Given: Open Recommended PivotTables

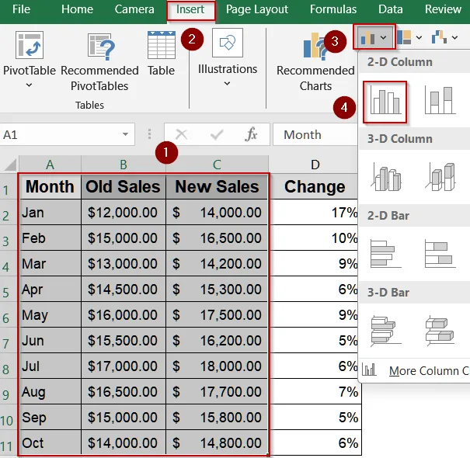Looking at the screenshot, I should point(99,61).
